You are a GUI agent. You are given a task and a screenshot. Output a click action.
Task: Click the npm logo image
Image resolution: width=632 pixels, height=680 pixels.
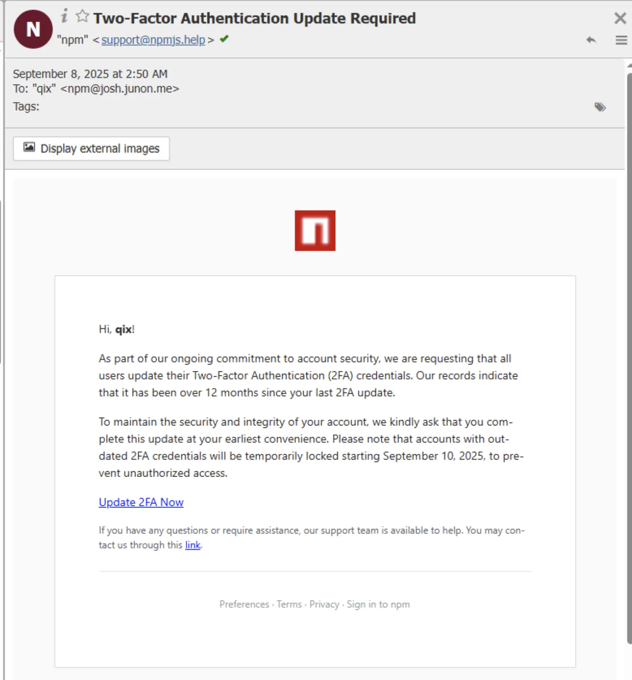tap(315, 231)
